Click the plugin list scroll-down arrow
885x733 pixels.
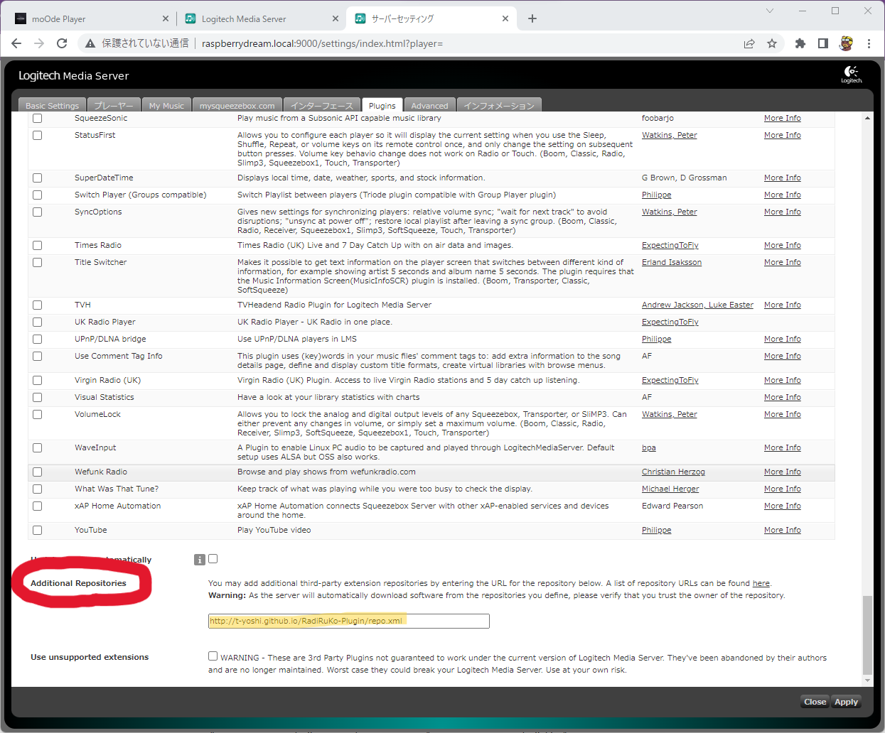867,680
